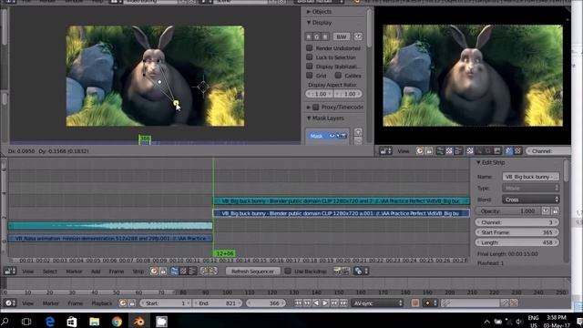Open the Blend mode dropdown showing Cross
The height and width of the screenshot is (328, 583).
(x=530, y=200)
